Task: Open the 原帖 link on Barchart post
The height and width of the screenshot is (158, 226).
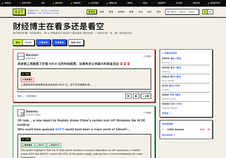Action: (x=20, y=96)
